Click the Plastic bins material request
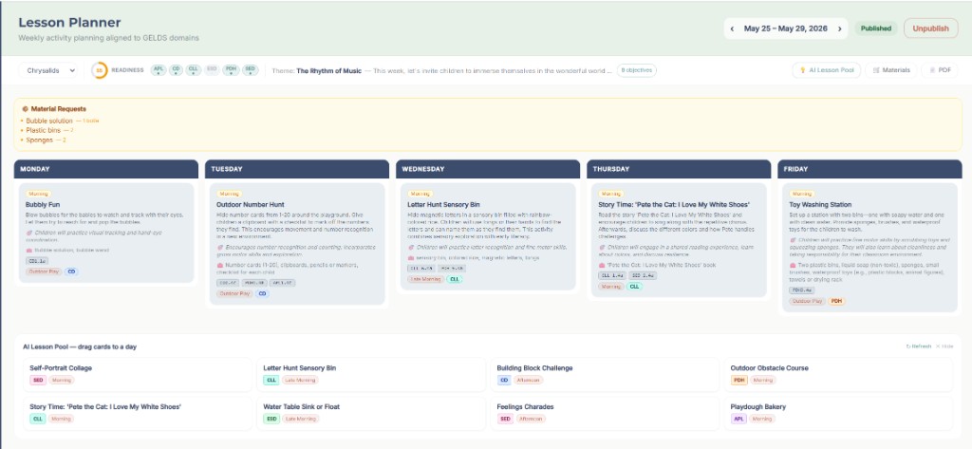The width and height of the screenshot is (972, 449). pos(47,130)
